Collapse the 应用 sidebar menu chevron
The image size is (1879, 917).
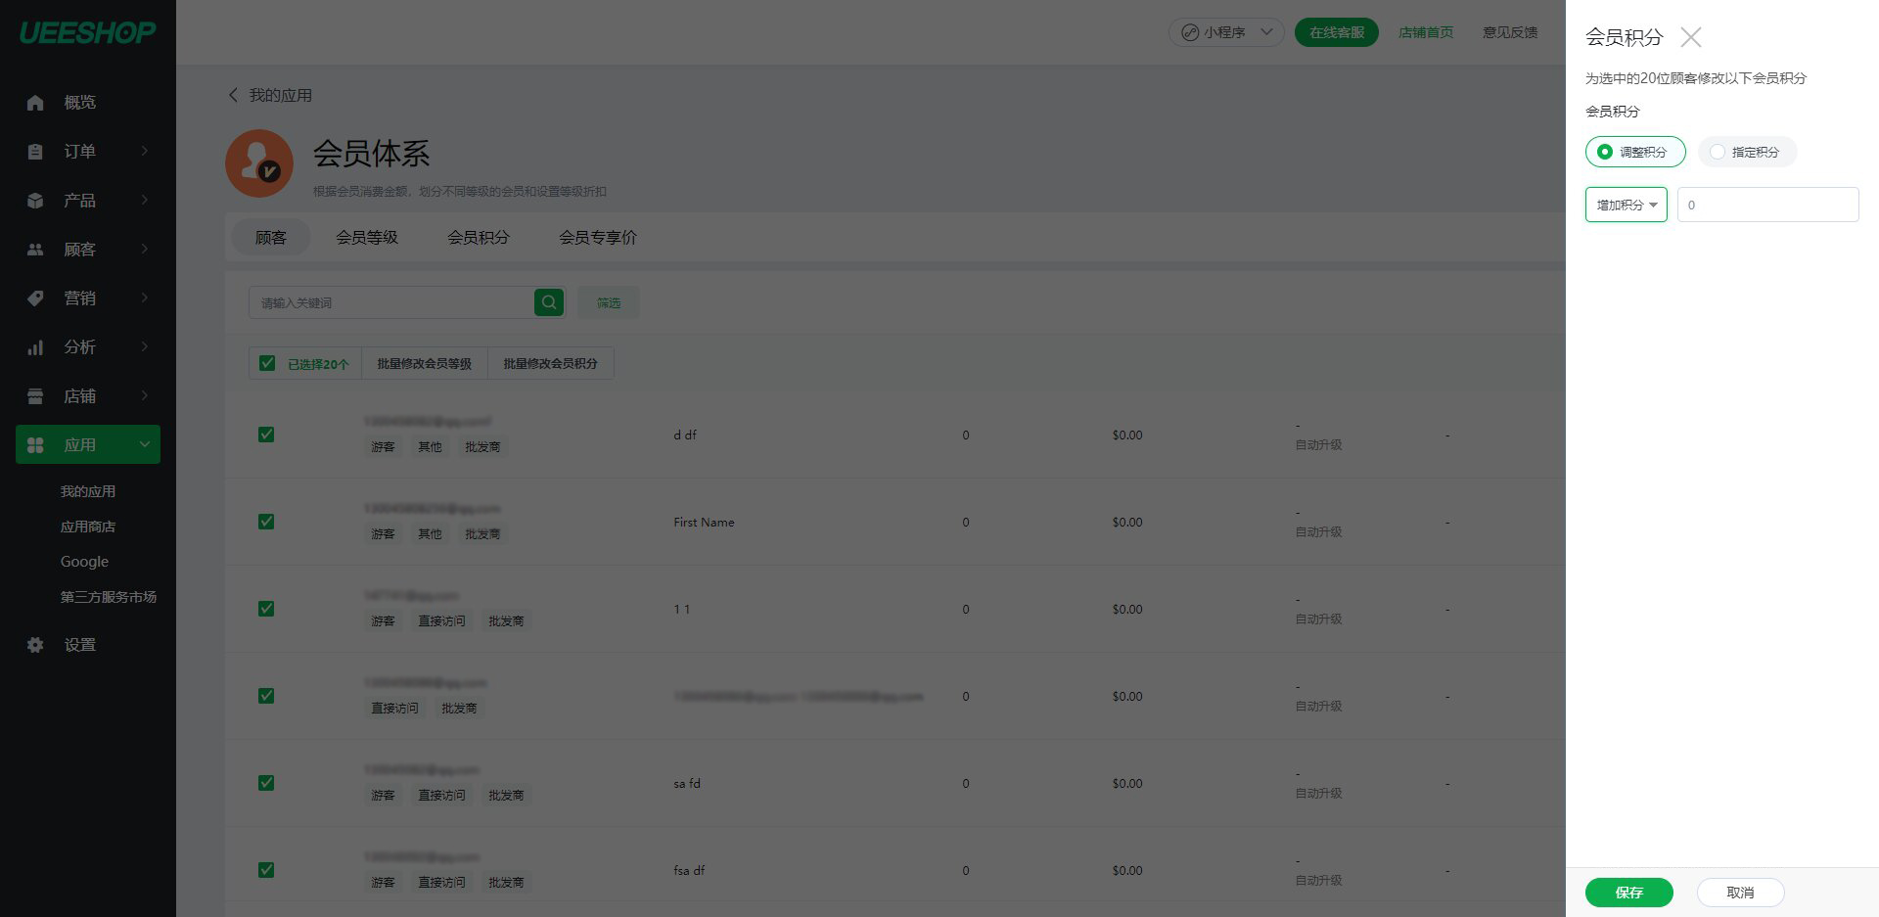click(145, 444)
